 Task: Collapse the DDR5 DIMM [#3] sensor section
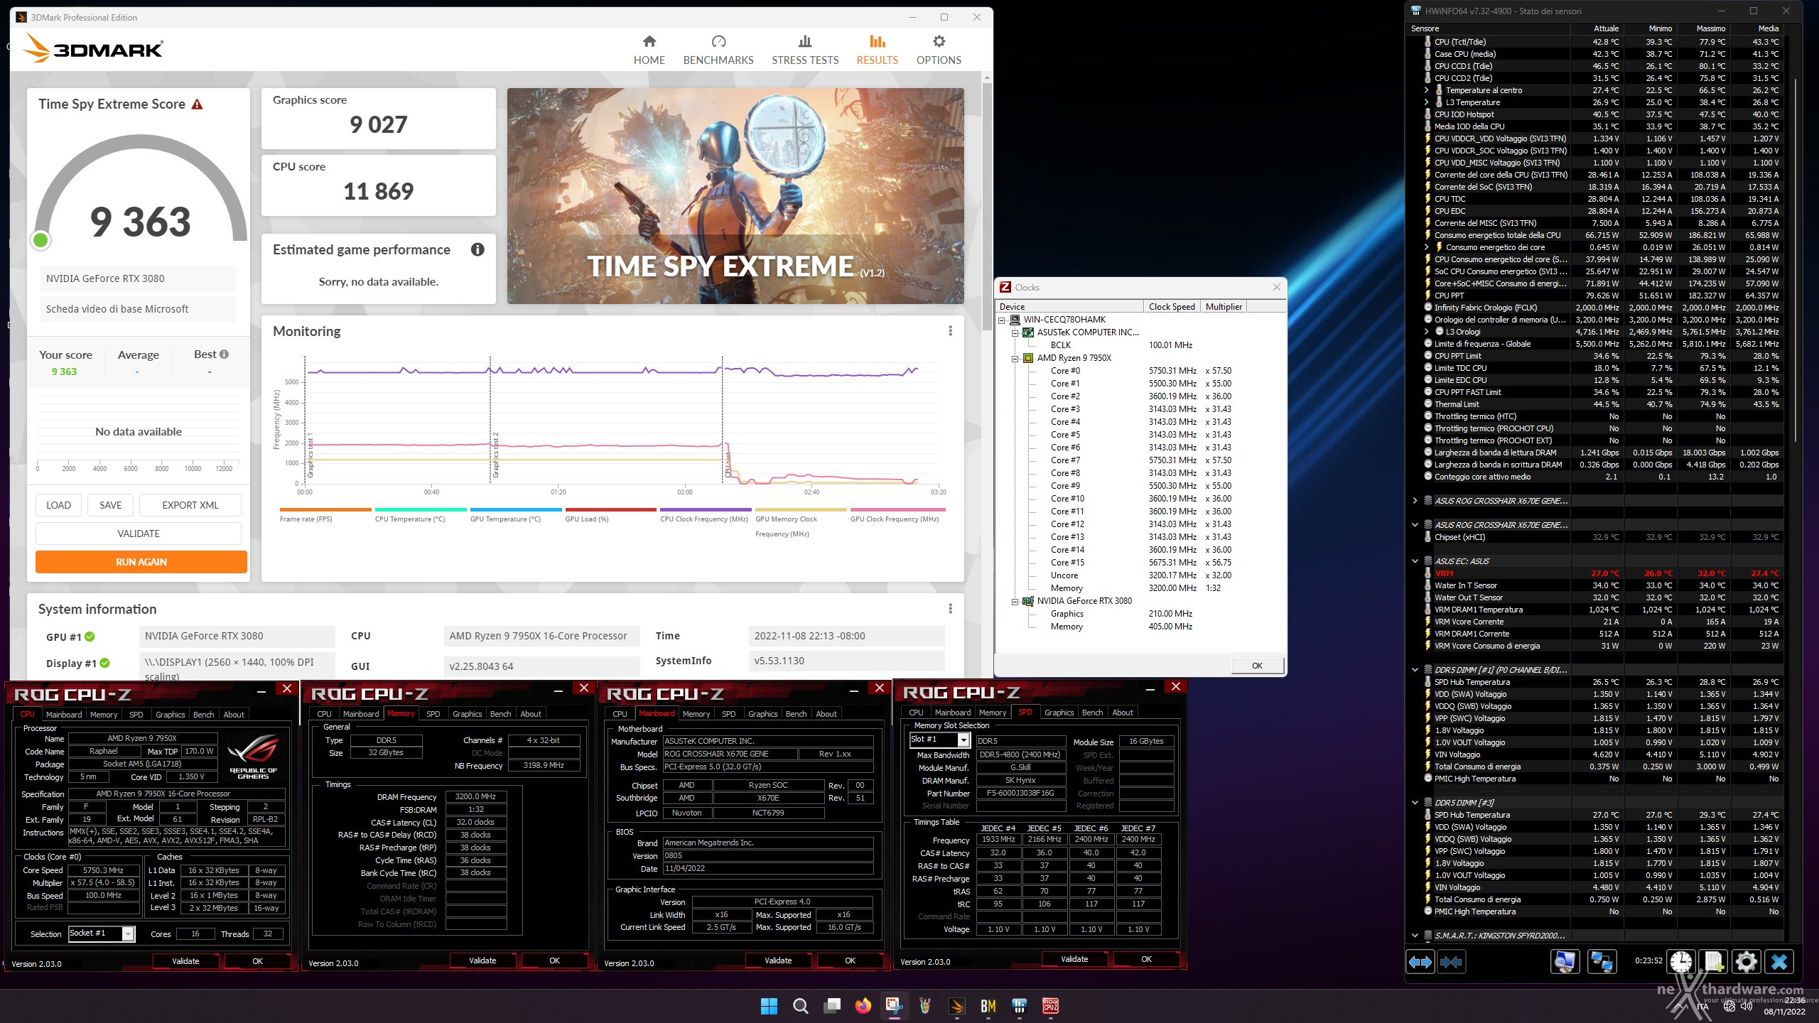pyautogui.click(x=1415, y=803)
